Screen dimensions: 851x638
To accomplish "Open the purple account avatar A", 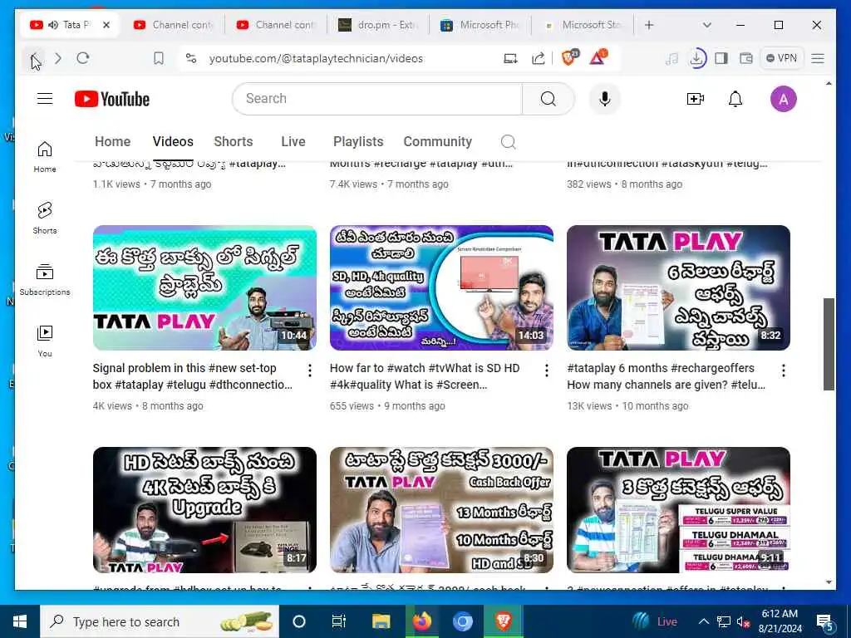I will tap(783, 99).
